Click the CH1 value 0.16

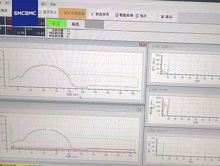21,33
